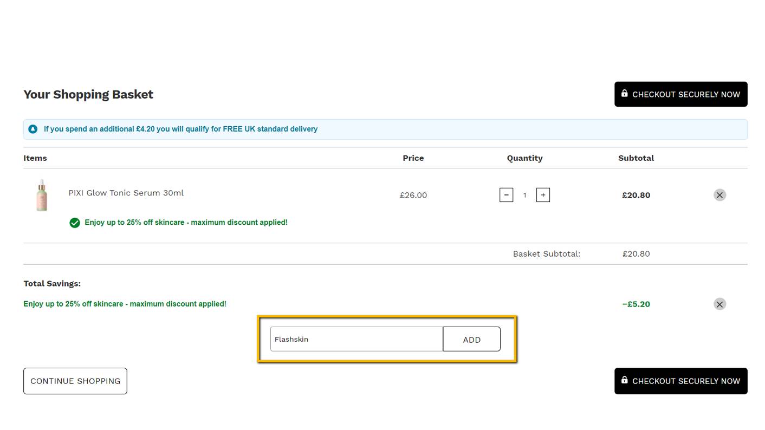765x430 pixels.
Task: Remove the 25% off skincare discount
Action: tap(719, 304)
